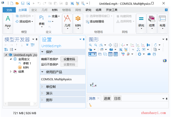171x117 pixels.
Task: Click the New file icon in quick access toolbar
Action: tap(12, 3)
